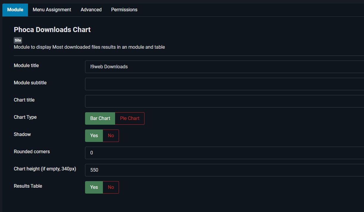The height and width of the screenshot is (212, 364).
Task: Choose Pie Chart as chart type
Action: (130, 118)
